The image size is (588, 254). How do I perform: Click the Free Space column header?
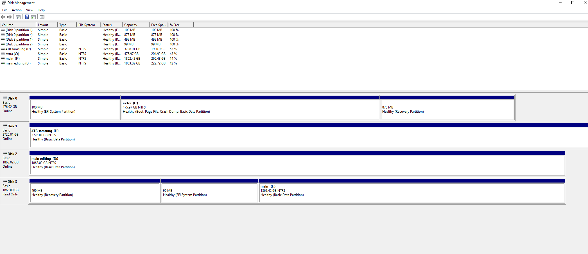click(x=159, y=25)
